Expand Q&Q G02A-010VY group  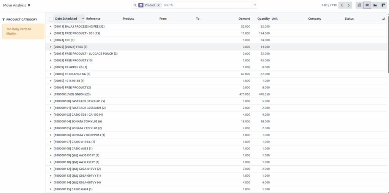click(x=51, y=169)
